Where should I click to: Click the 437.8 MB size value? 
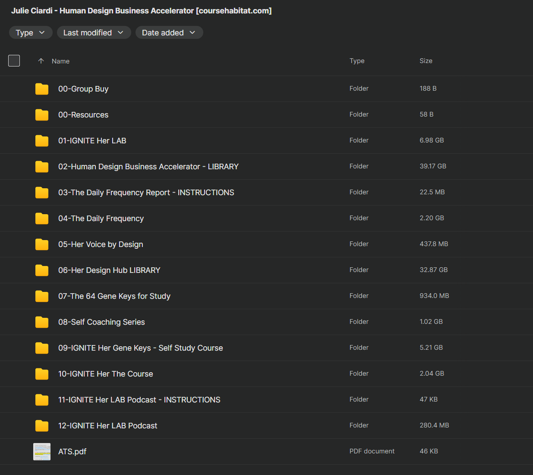pyautogui.click(x=434, y=244)
